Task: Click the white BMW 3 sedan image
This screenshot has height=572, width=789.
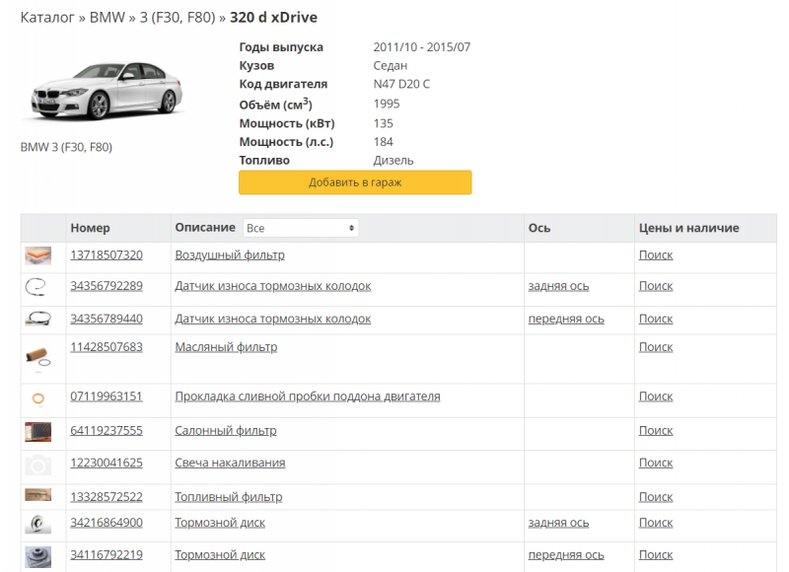Action: [107, 91]
